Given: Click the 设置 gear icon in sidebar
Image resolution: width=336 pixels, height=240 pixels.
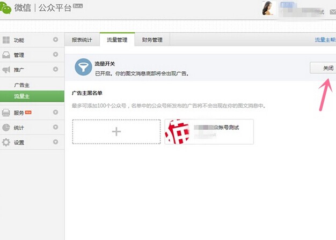Looking at the screenshot, I should [x=6, y=142].
